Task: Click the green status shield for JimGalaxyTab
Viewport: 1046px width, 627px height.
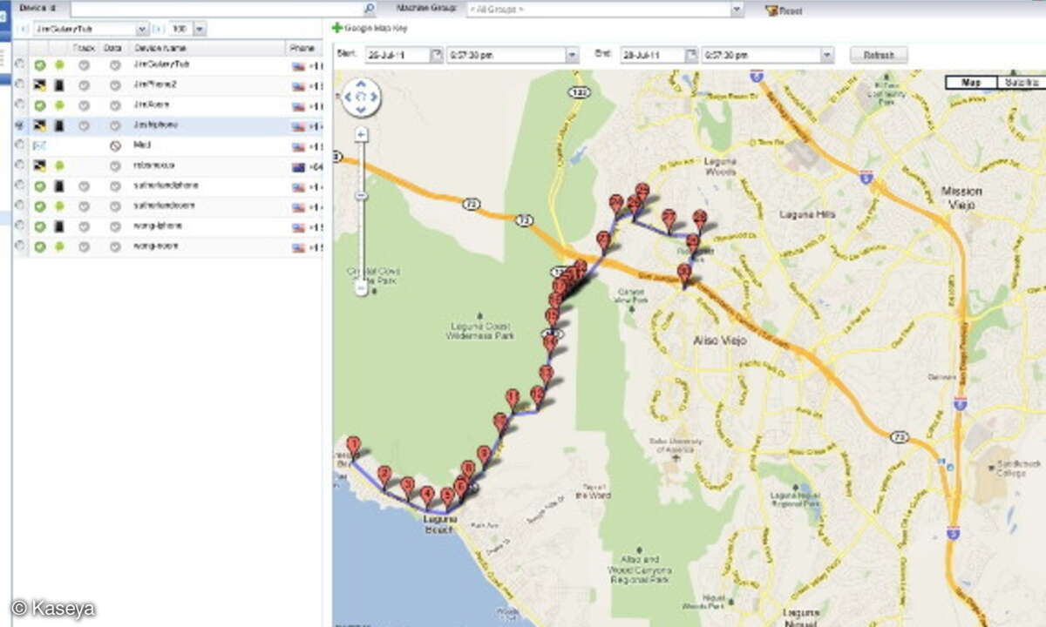Action: tap(40, 64)
